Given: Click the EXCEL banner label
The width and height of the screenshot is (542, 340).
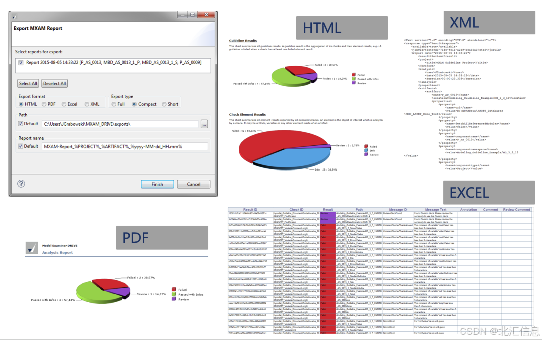Looking at the screenshot, I should (489, 193).
